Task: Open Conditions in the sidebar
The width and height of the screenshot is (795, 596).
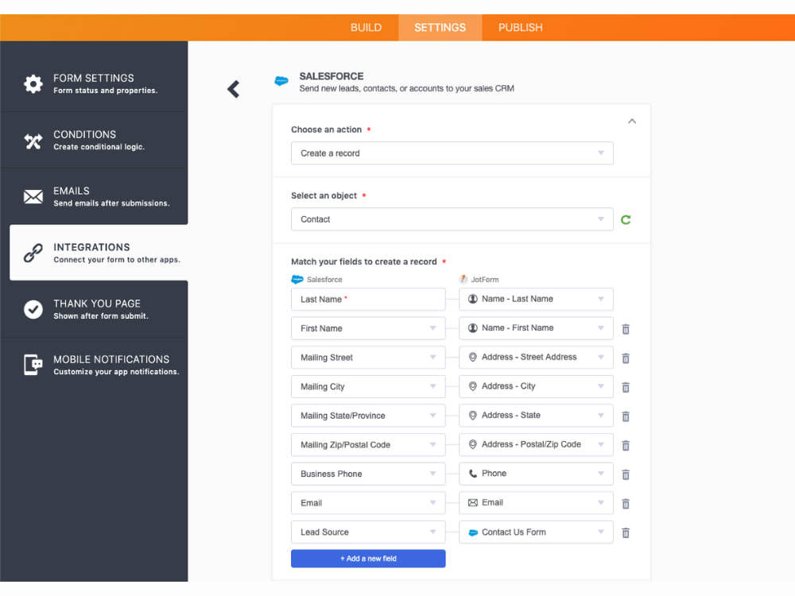Action: click(x=94, y=140)
